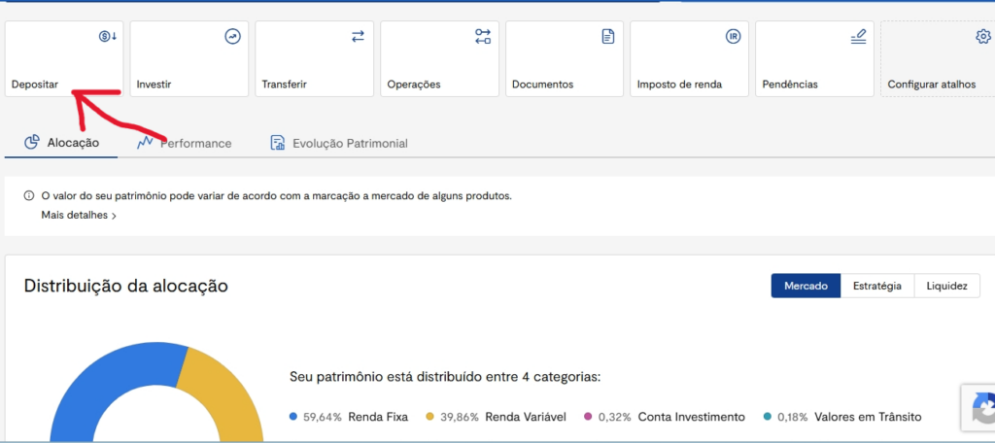Open the Imposto de renda card
This screenshot has width=995, height=443.
689,59
